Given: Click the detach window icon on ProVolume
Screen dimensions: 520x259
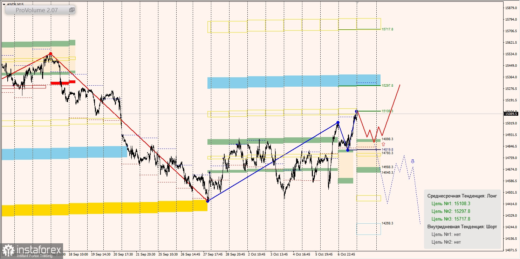Looking at the screenshot, I should [x=71, y=10].
